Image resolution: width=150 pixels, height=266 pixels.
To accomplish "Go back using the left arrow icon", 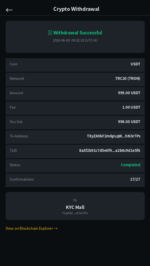I will [x=9, y=10].
